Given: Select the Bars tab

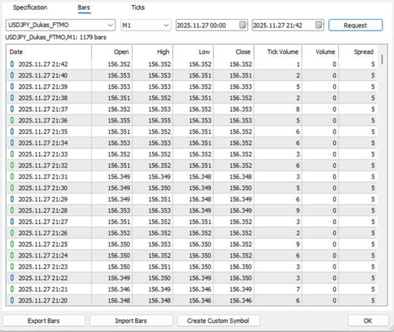Looking at the screenshot, I should point(84,8).
